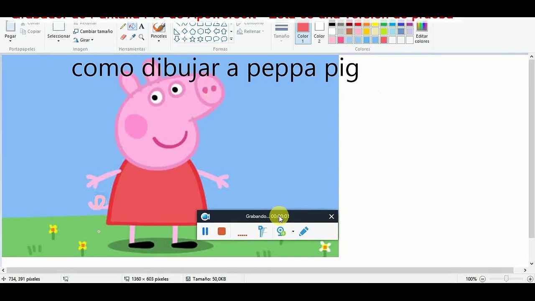Click the Peppa Pig canvas image
This screenshot has height=301, width=535.
pos(170,156)
